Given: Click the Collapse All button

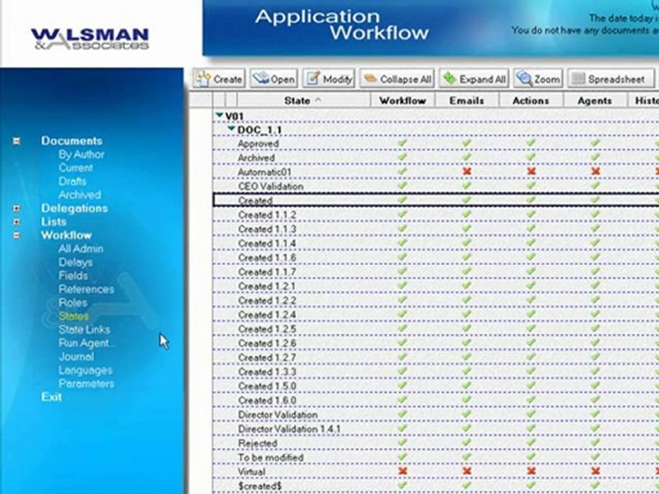Looking at the screenshot, I should tap(397, 78).
